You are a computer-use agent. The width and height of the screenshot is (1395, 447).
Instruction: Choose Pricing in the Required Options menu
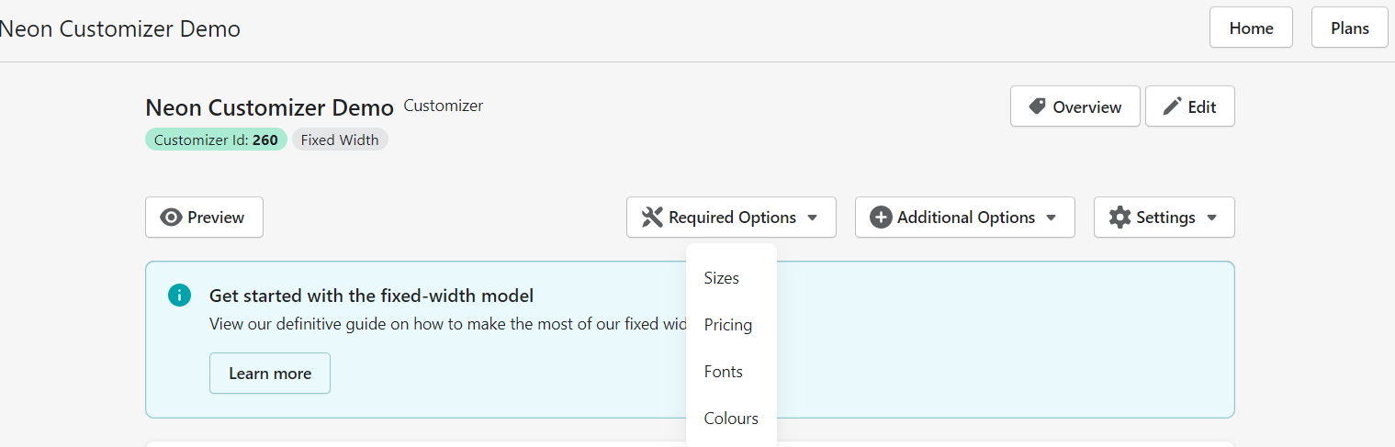[727, 325]
